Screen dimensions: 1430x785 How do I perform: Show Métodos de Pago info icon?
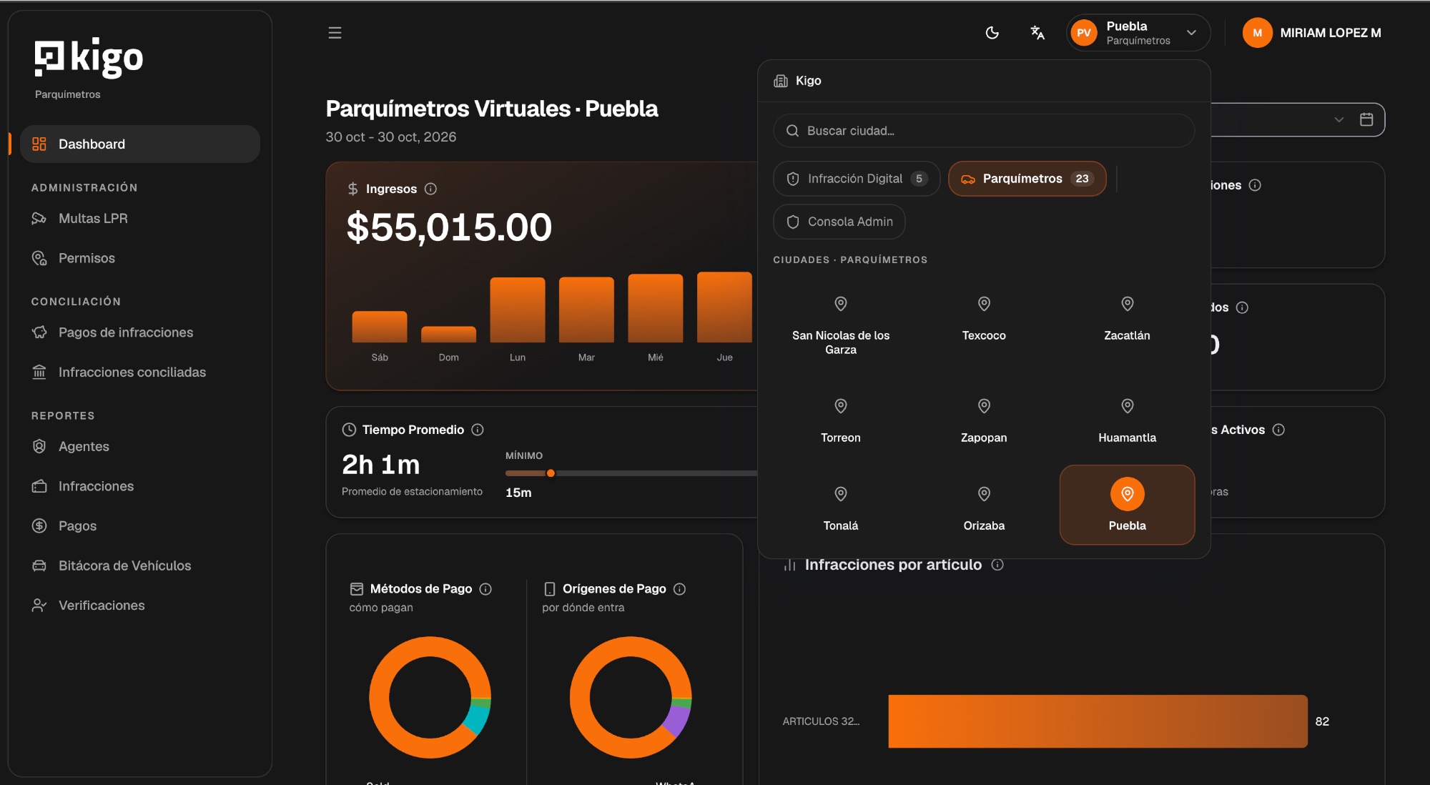point(485,589)
